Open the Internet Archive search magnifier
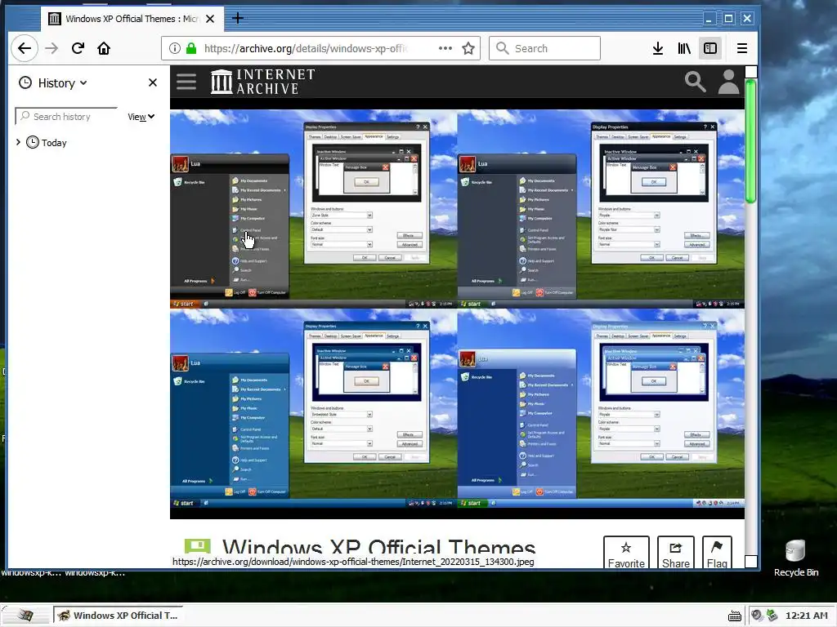The image size is (837, 627). [695, 82]
